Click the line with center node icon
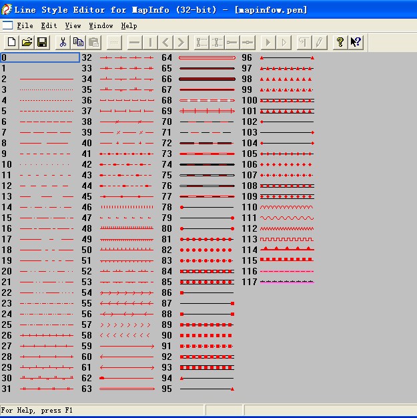The image size is (417, 418). [248, 42]
